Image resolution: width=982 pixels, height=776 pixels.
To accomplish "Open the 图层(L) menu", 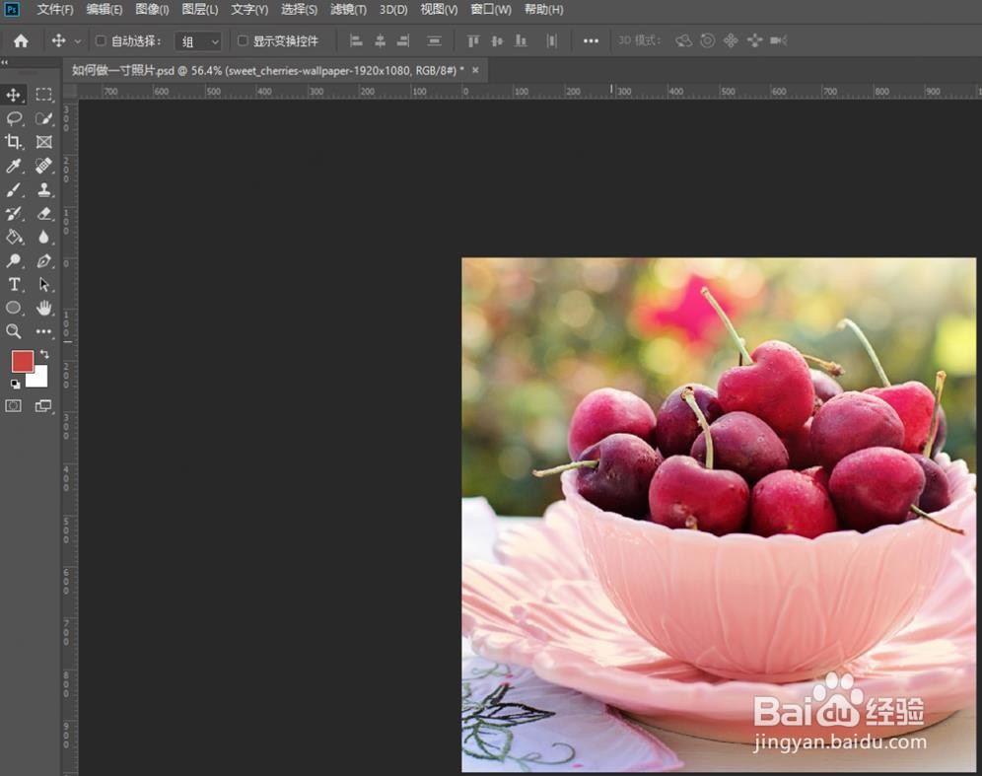I will click(x=200, y=10).
